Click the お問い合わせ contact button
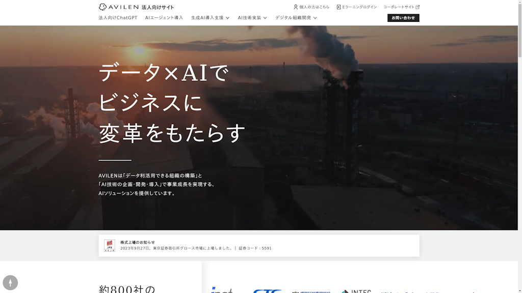 coord(403,18)
